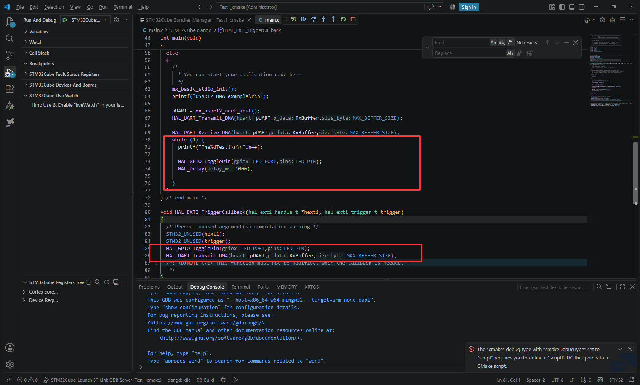The height and width of the screenshot is (385, 640).
Task: Open the Explorer view in activity bar
Action: [10, 22]
